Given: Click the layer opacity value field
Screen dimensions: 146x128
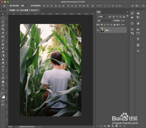Looking at the screenshot, I should pos(123,21).
